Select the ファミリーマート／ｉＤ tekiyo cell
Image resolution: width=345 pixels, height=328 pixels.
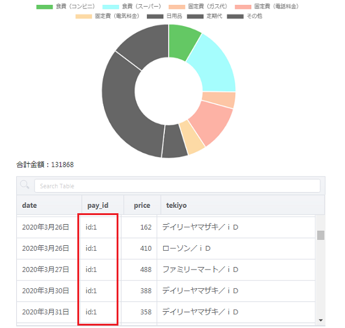tap(236, 269)
